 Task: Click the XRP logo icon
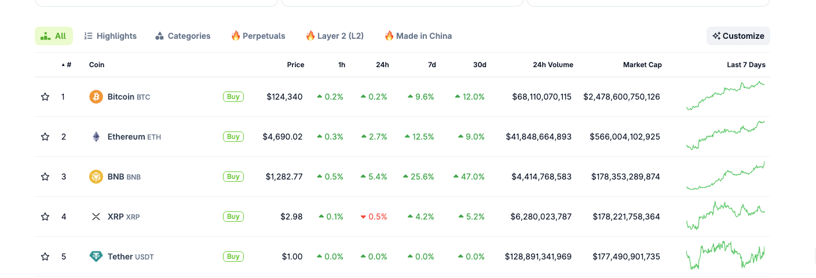[x=96, y=217]
